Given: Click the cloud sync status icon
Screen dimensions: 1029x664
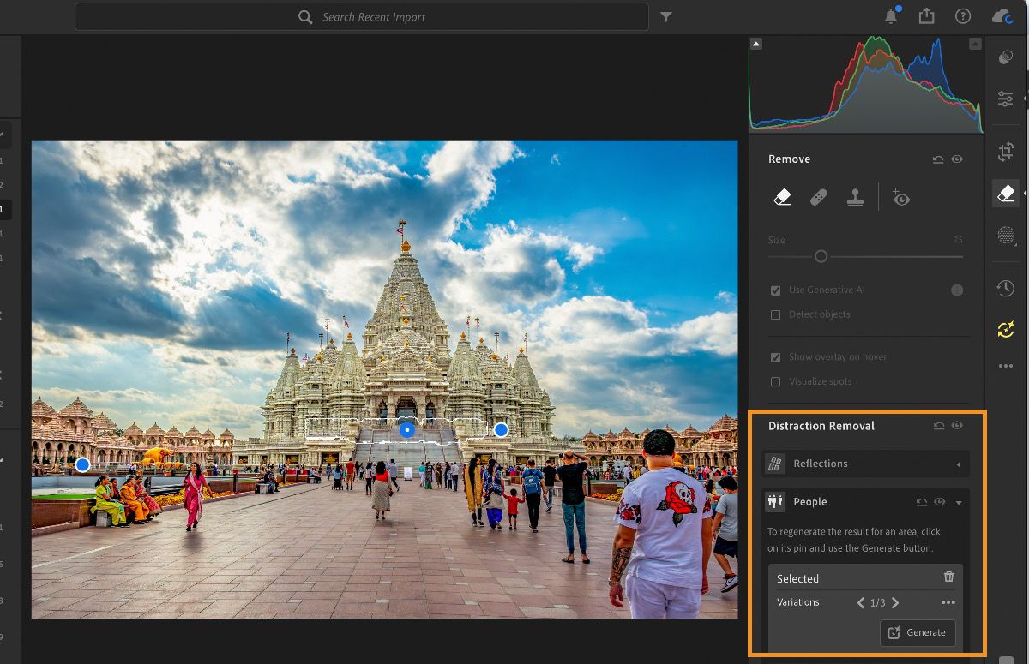Looking at the screenshot, I should [1003, 15].
